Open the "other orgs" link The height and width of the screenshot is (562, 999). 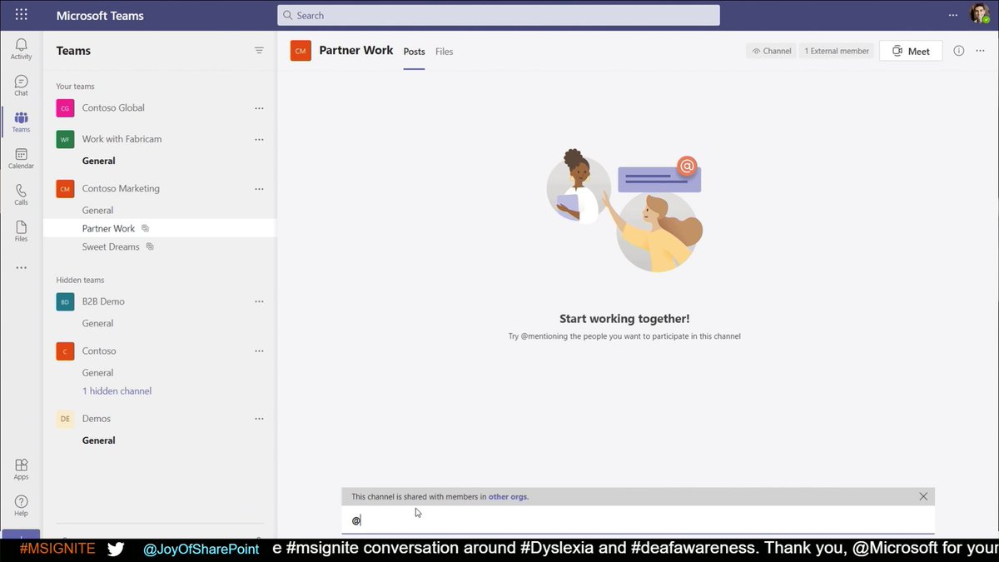coord(508,495)
